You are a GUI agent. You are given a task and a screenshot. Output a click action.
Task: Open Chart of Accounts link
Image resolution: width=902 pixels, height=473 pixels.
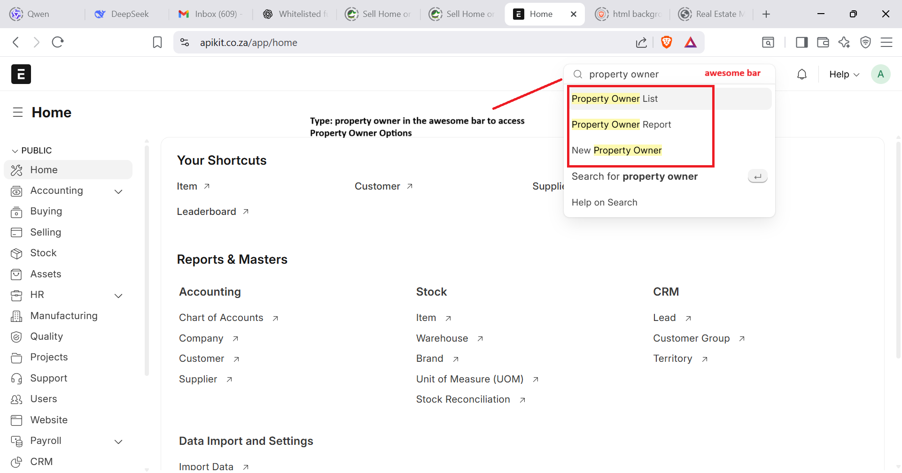click(221, 318)
